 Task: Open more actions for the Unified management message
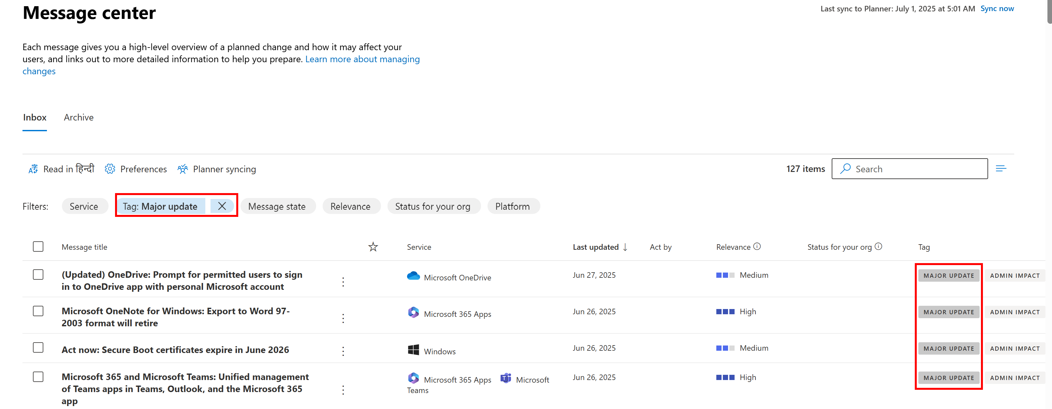343,390
